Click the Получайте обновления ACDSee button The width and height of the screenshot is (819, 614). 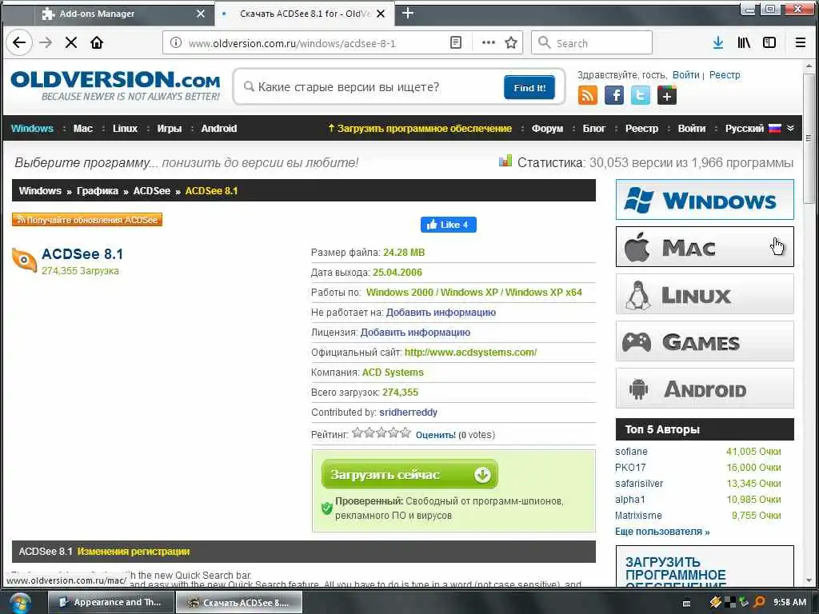[x=87, y=220]
